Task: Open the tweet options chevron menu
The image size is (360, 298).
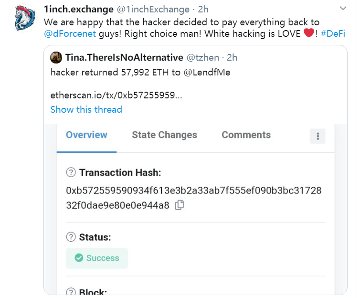Action: tap(343, 9)
